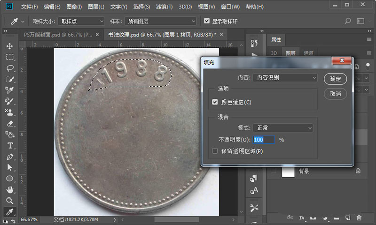Open the Contents dropdown in Fill dialog
Screen dimensions: 376x225
(285, 77)
